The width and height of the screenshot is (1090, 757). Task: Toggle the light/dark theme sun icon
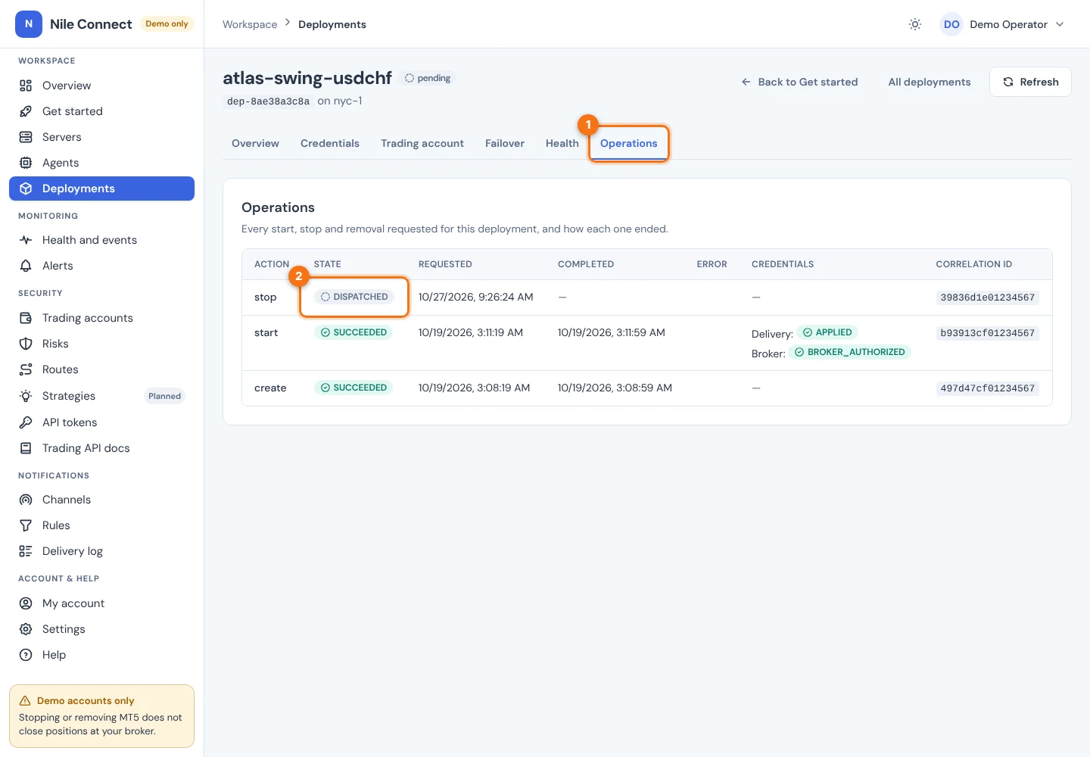pos(915,24)
